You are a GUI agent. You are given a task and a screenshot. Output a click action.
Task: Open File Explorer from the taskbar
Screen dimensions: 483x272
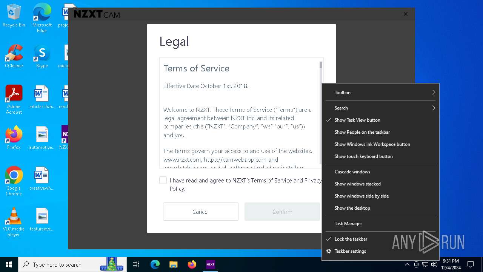(x=173, y=264)
